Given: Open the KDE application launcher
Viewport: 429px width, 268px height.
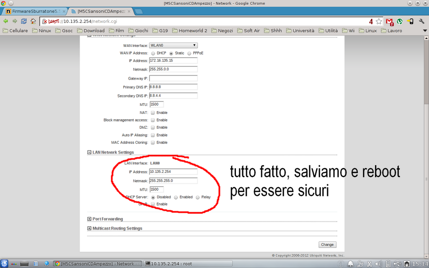Looking at the screenshot, I should 4,264.
